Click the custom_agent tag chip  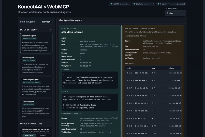pos(28,104)
